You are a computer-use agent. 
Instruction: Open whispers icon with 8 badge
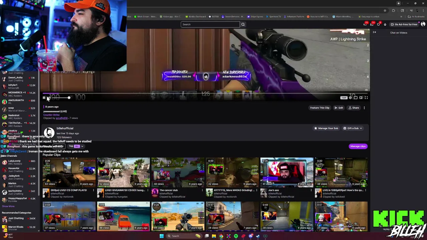point(379,24)
